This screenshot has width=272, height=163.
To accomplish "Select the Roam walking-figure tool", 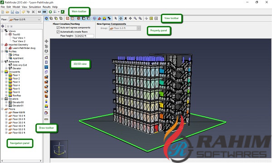I will 126,19.
